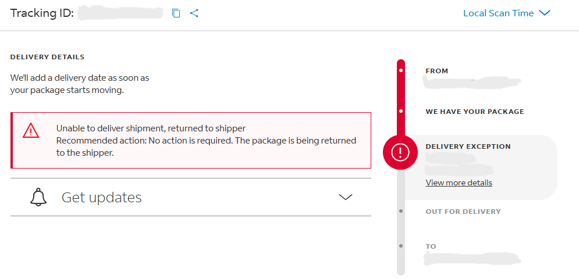Click the red delivery exception exclamation icon
The height and width of the screenshot is (279, 579).
400,153
